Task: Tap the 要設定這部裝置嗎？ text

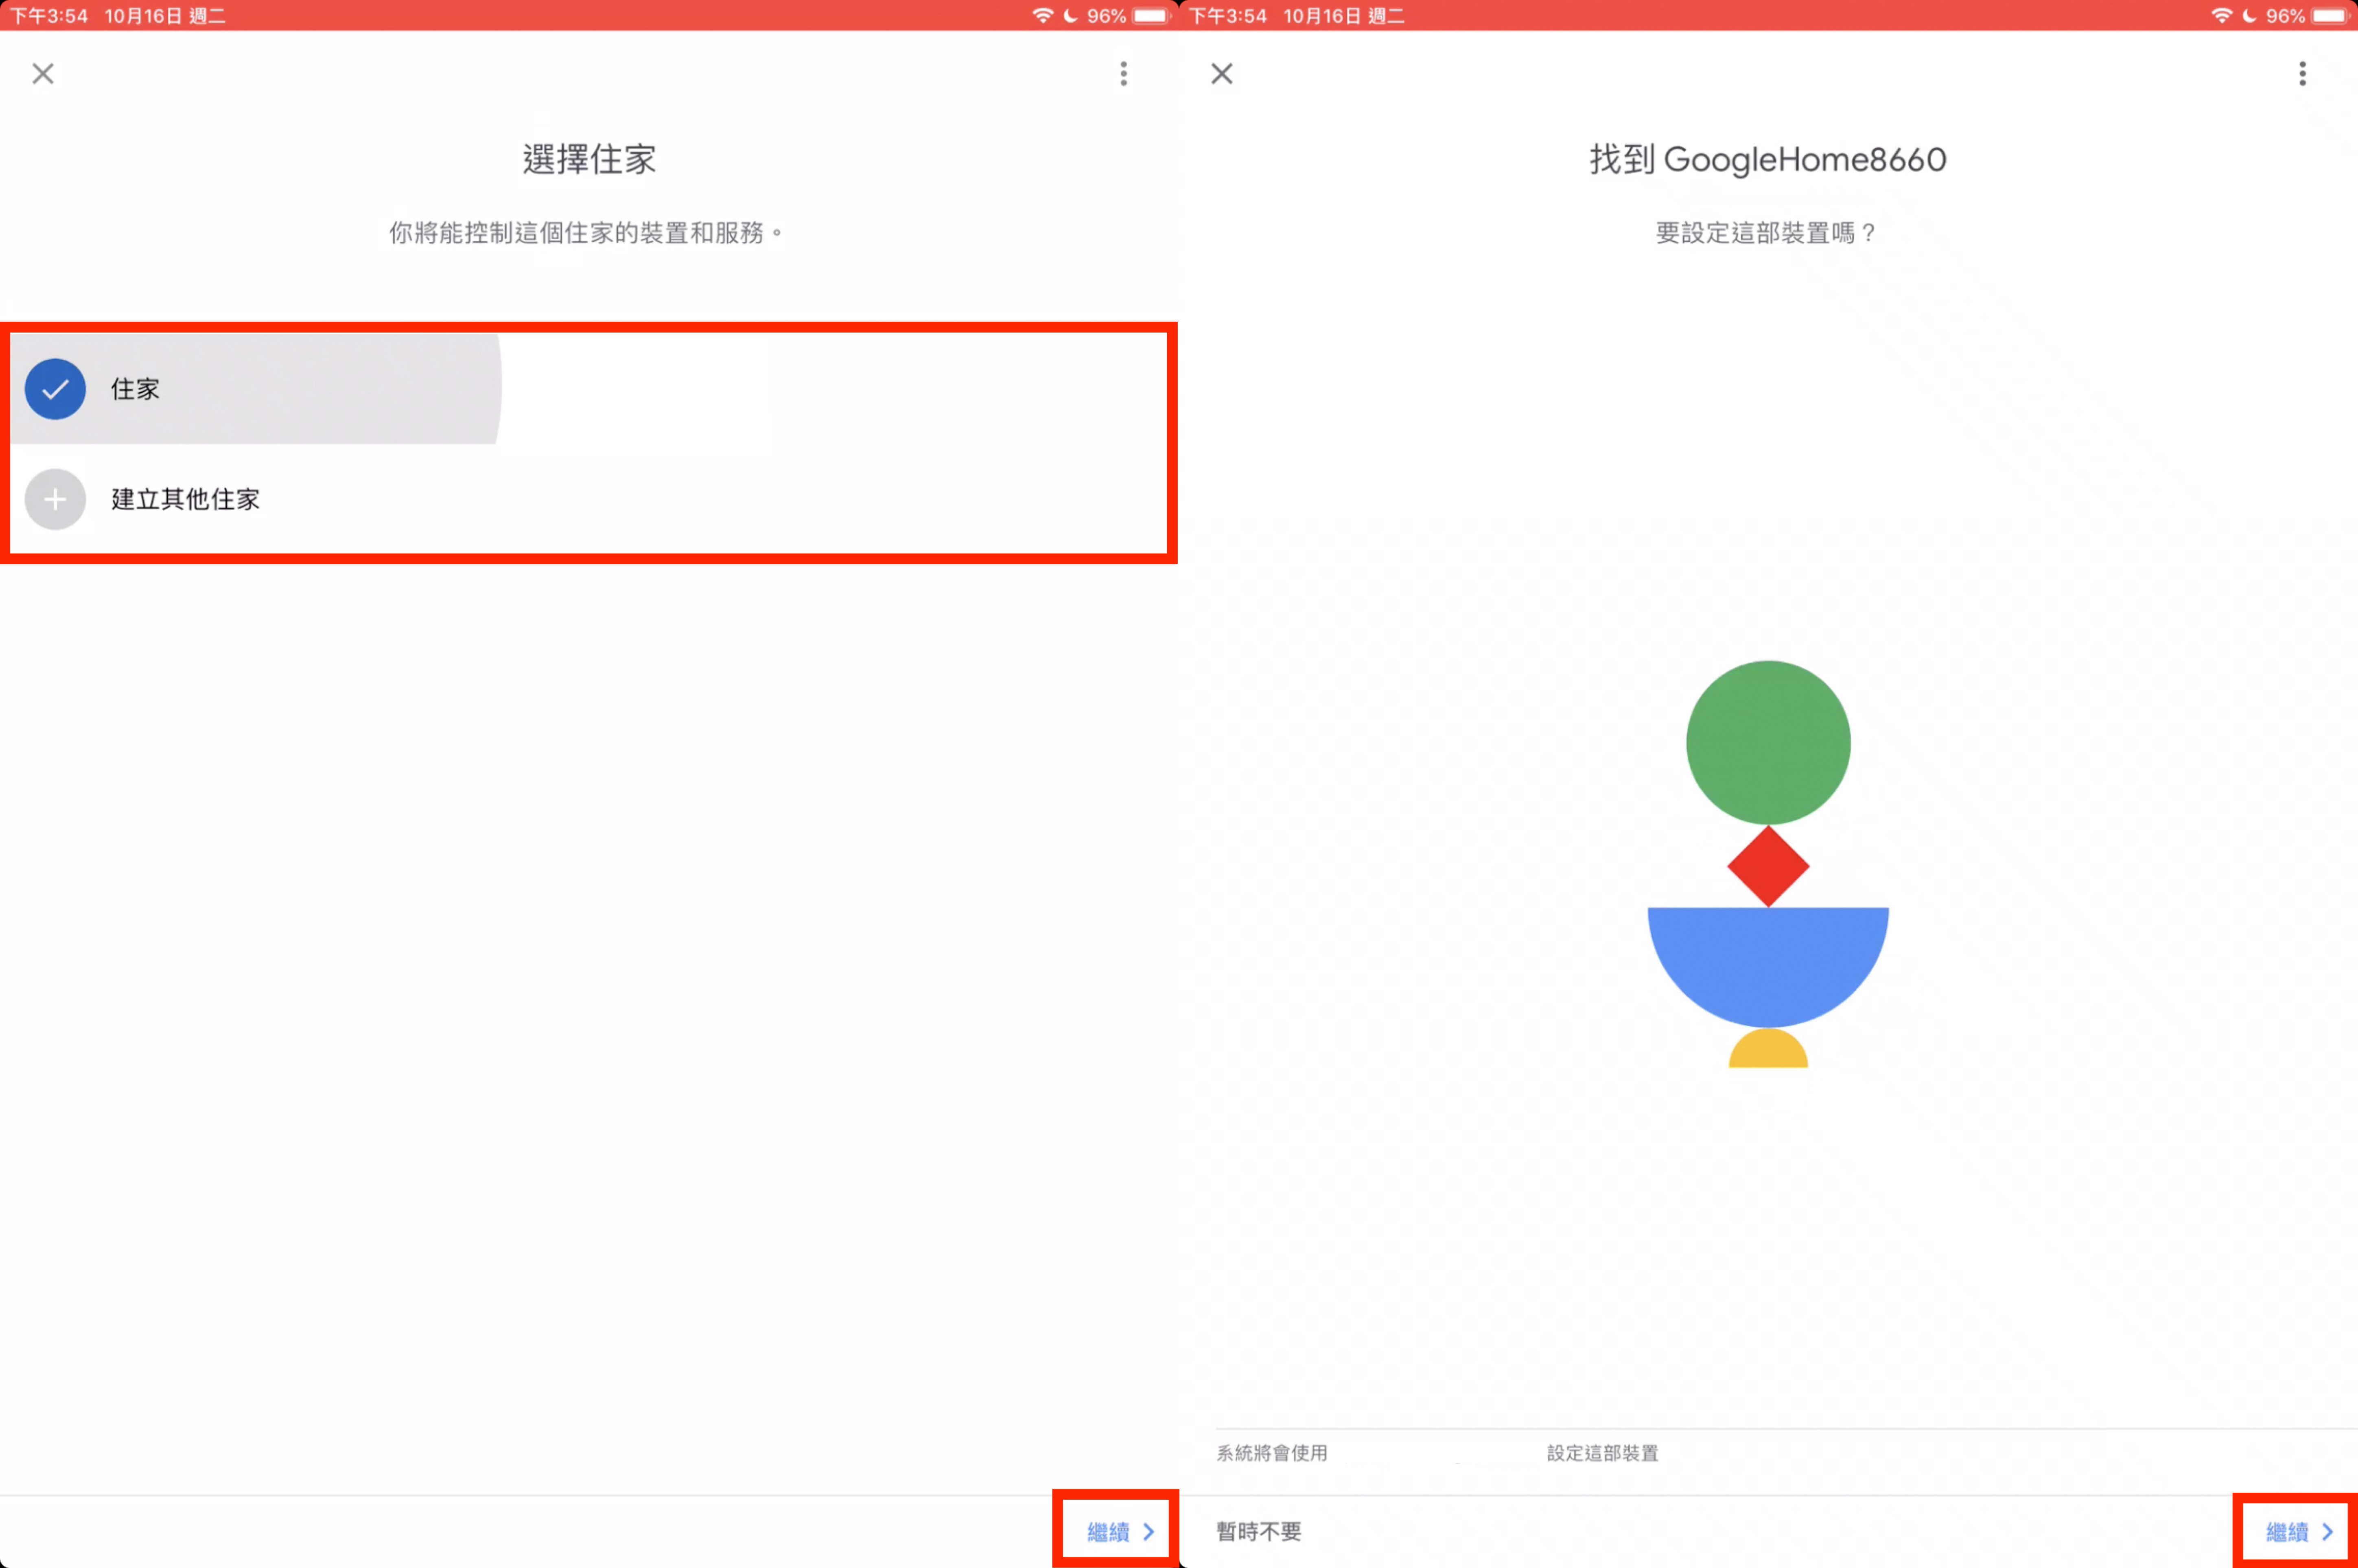Action: point(1766,233)
